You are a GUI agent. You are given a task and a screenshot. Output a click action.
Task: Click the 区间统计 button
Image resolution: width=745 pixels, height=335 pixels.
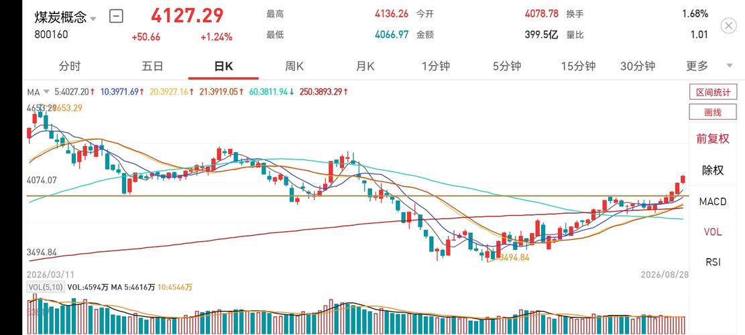pos(713,92)
